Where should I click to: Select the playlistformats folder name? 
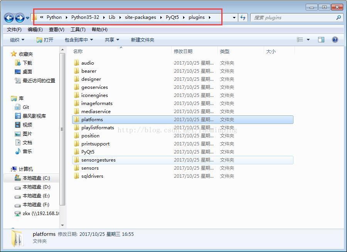click(x=98, y=128)
